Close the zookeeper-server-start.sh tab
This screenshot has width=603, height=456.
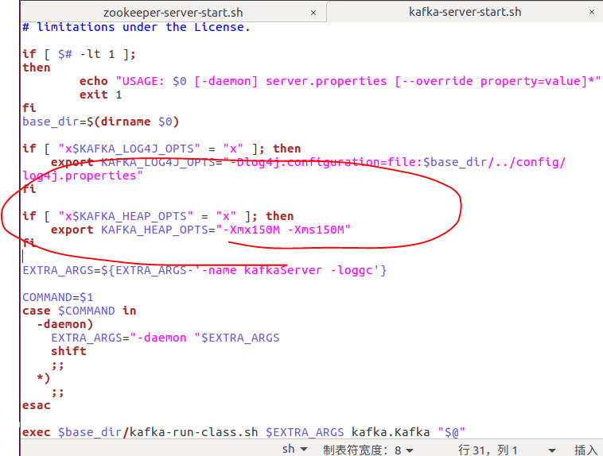click(x=313, y=13)
